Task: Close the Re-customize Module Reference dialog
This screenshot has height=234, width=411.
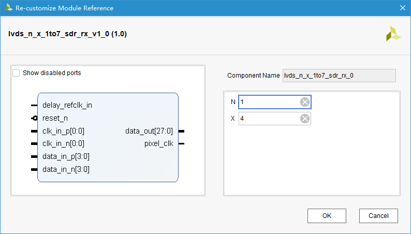Action: pos(402,8)
